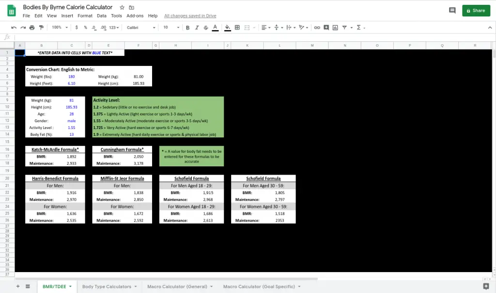Open the Tools menu
The image size is (496, 293).
pos(116,16)
